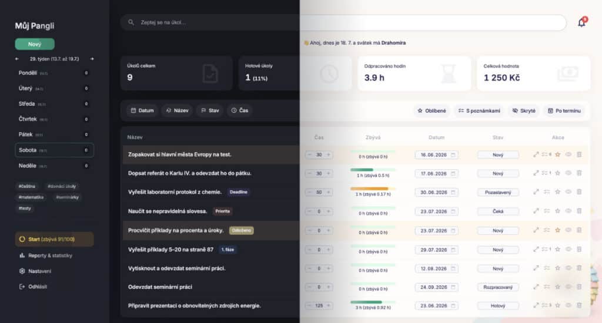Open notes for 'Vyřešit příklady 5–20' task
Screen dimensions: 602x323
[546, 250]
